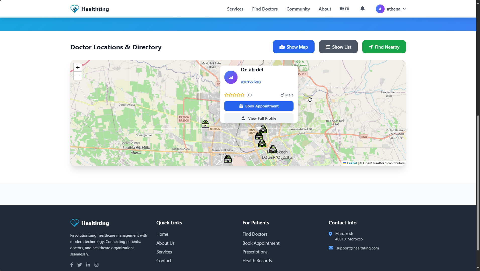Viewport: 480px width, 271px height.
Task: Click the Healthting heart logo
Action: pyautogui.click(x=74, y=9)
